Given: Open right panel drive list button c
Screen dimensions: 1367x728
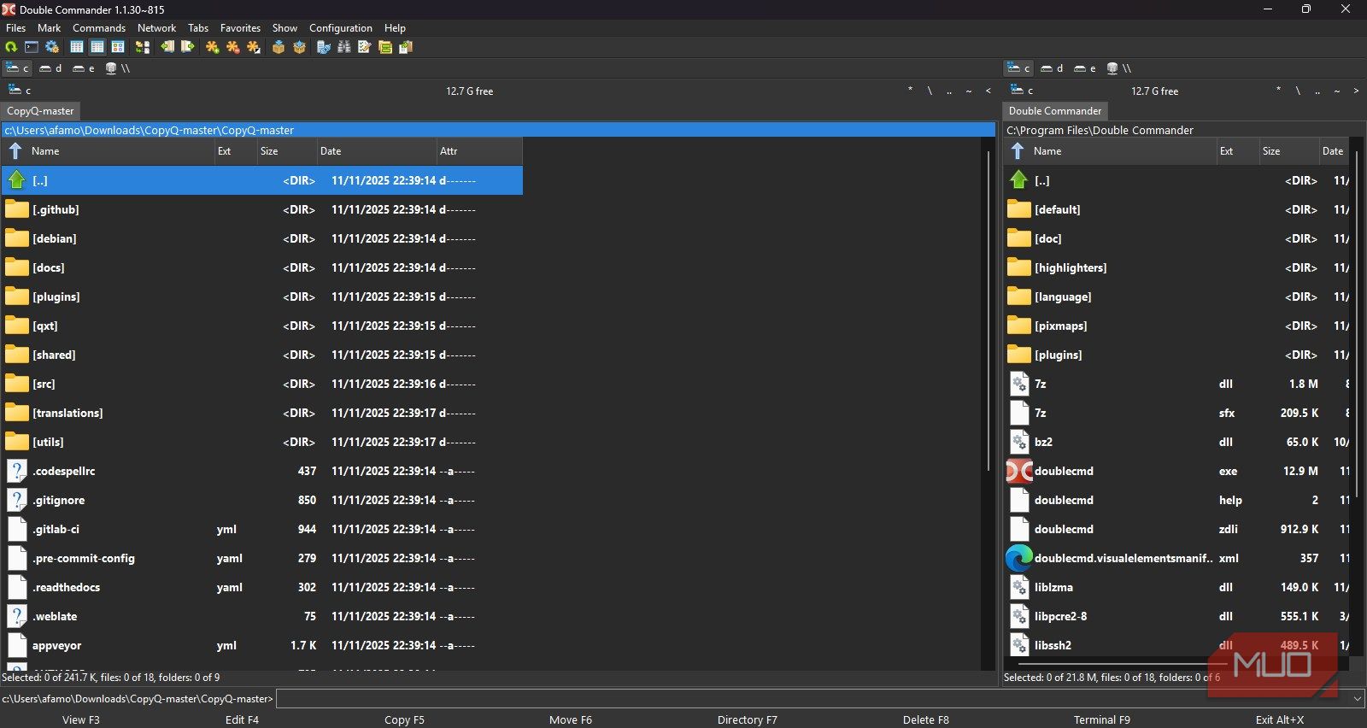Looking at the screenshot, I should click(x=1021, y=90).
